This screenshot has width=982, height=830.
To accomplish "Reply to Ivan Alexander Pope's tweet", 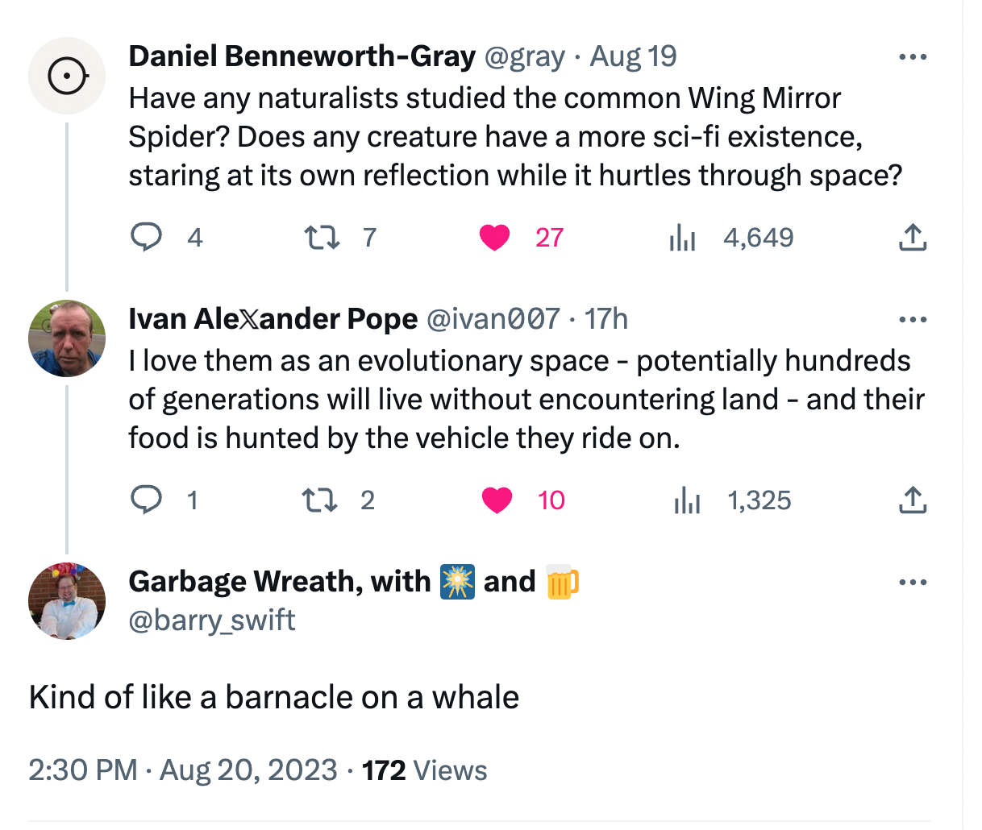I will click(x=146, y=500).
